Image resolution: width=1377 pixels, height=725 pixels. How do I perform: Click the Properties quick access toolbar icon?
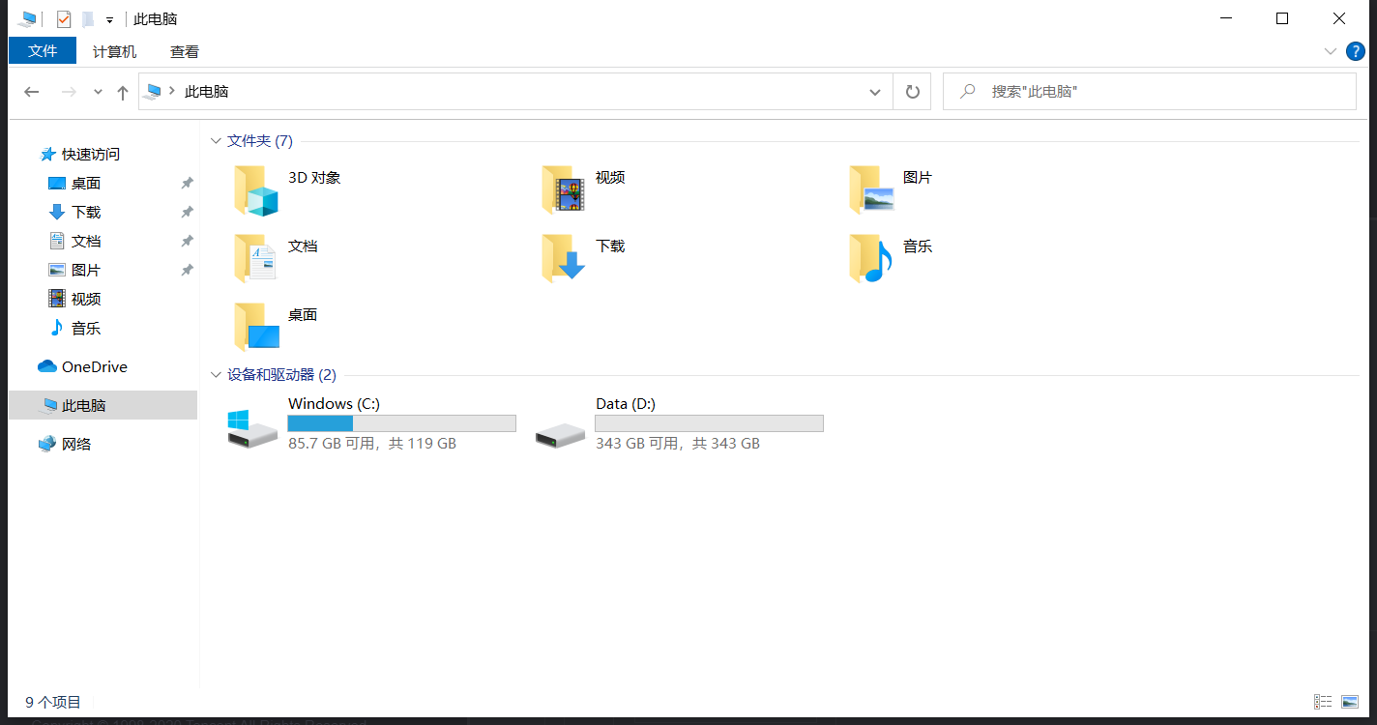tap(64, 19)
